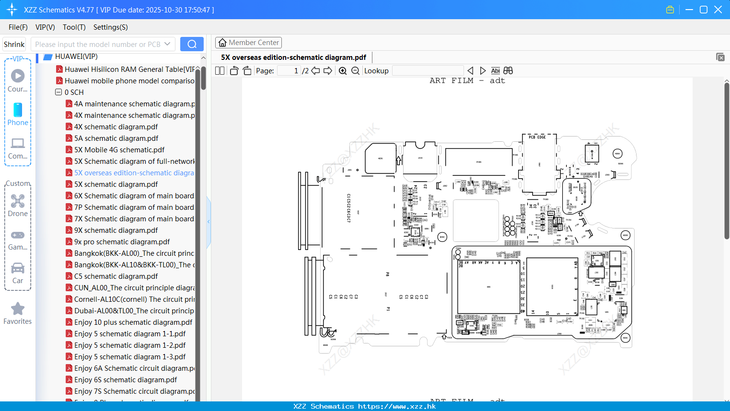This screenshot has width=730, height=411.
Task: Select the HUAWEI(VIP) folder
Action: coord(76,57)
